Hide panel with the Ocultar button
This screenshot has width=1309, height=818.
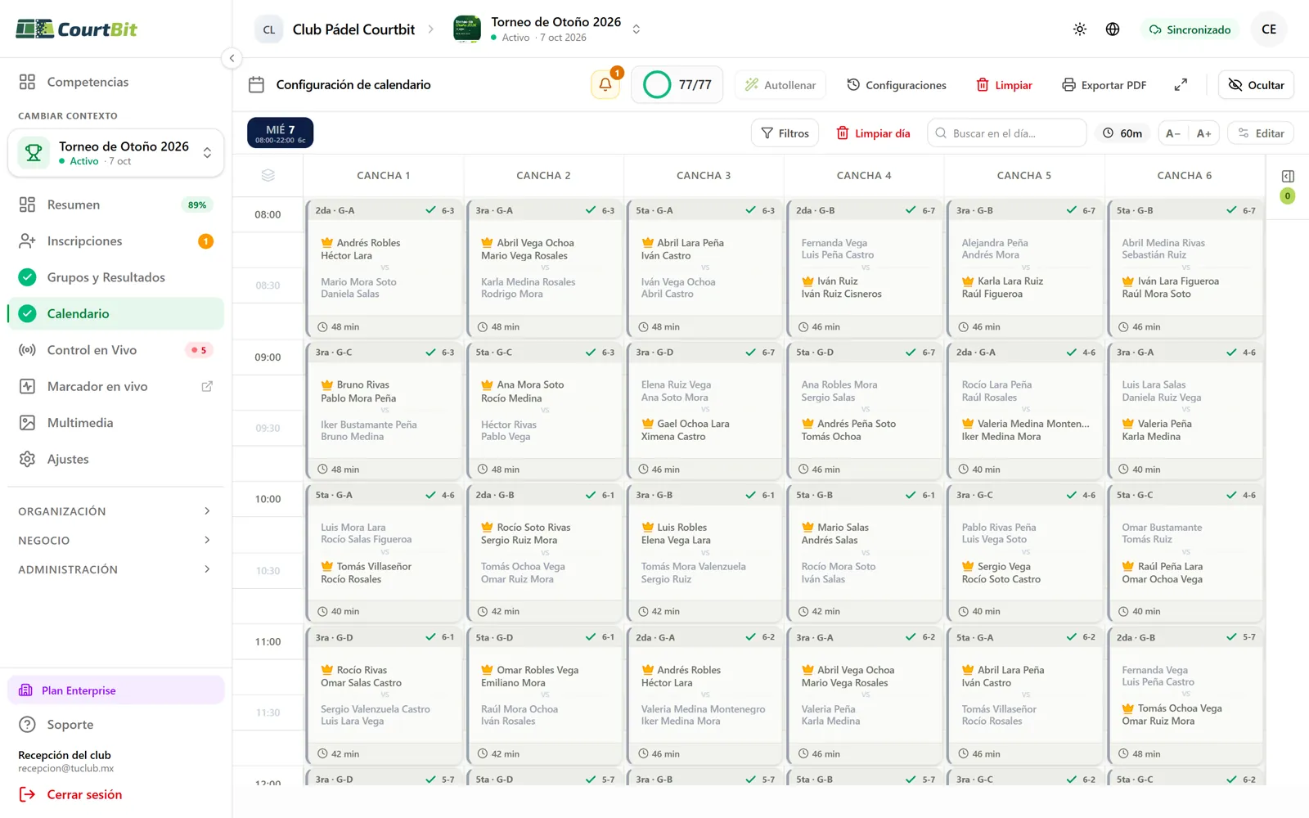click(1257, 85)
